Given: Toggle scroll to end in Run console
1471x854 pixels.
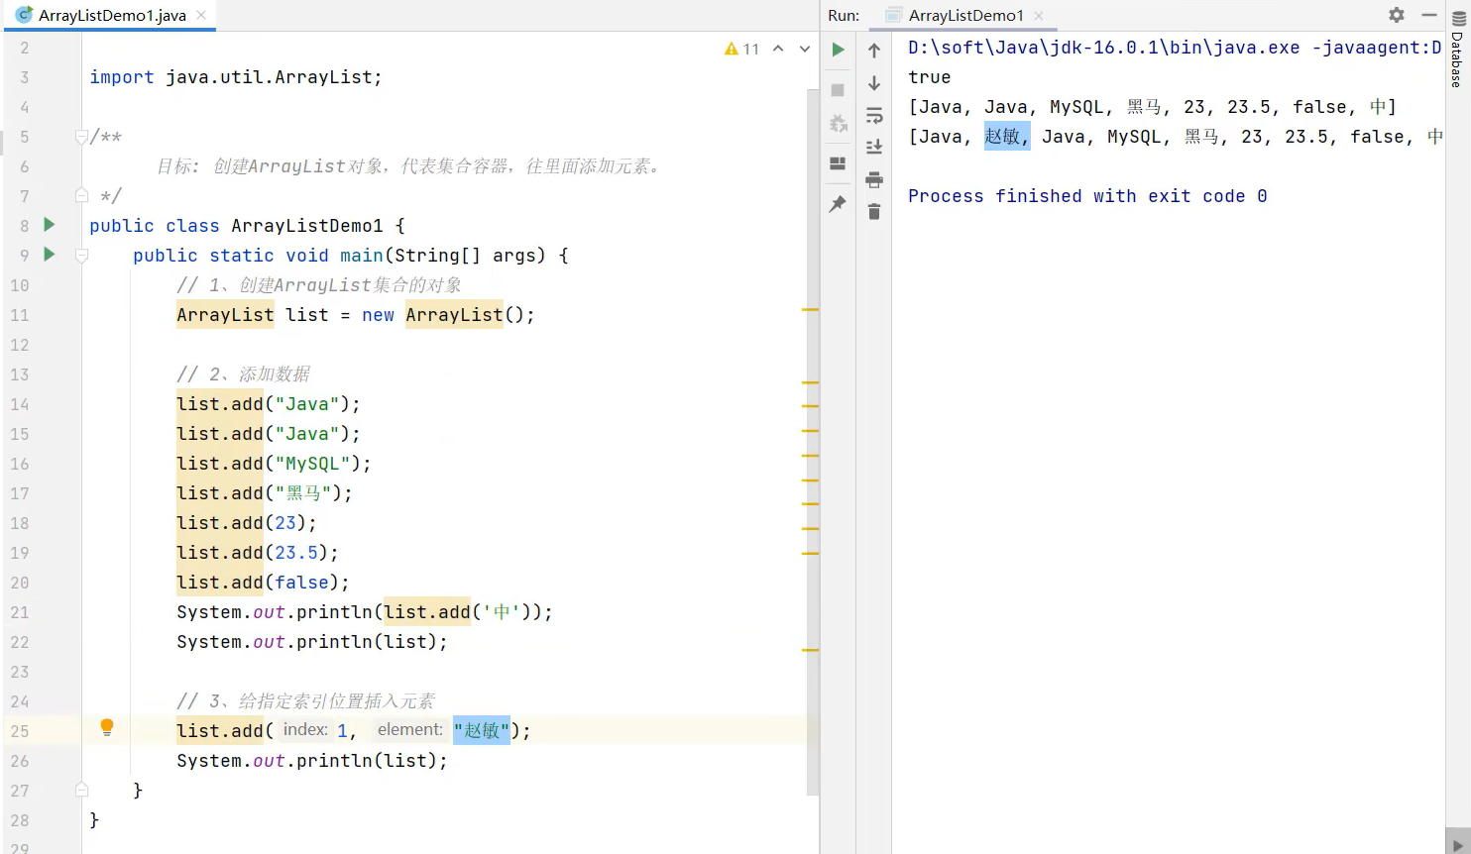Looking at the screenshot, I should 874,148.
